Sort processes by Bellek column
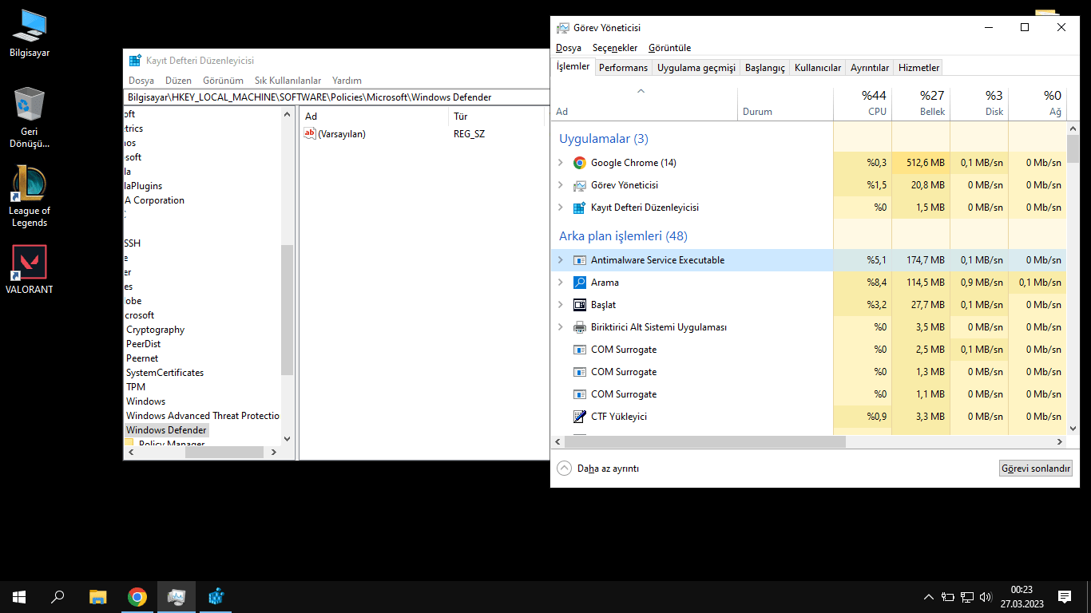Screen dimensions: 1091x613 (x=921, y=104)
